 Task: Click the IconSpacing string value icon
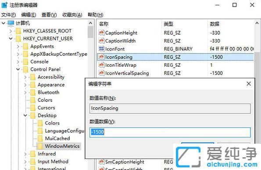click(101, 57)
